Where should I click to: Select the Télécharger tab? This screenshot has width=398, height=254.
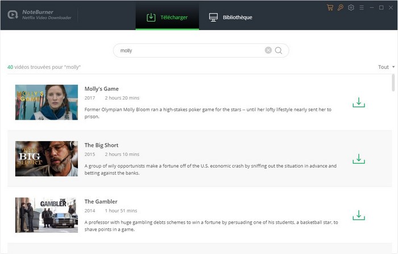click(167, 17)
